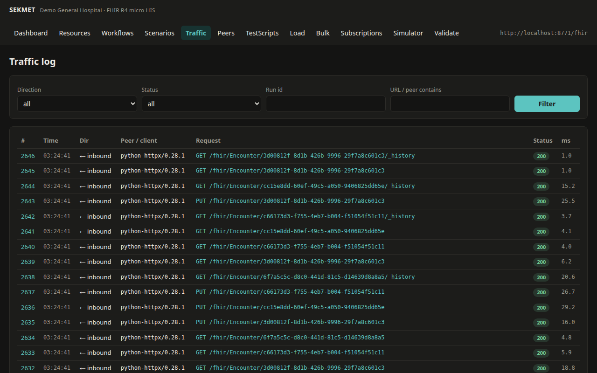Open traffic entry number 2641
The image size is (597, 373).
click(x=28, y=231)
